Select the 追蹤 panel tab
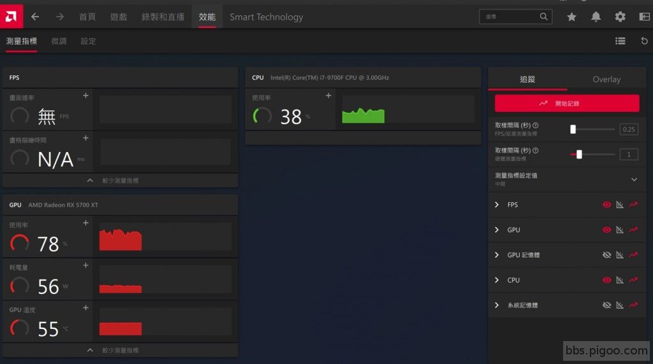Image resolution: width=653 pixels, height=364 pixels. [527, 79]
